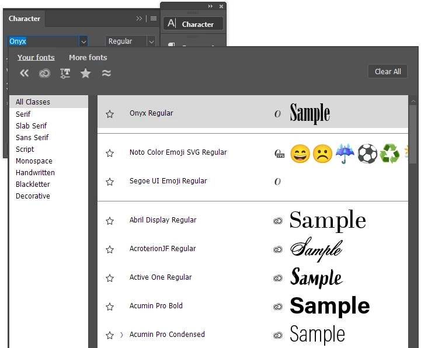421x348 pixels.
Task: Click the Onyx font name input field
Action: [43, 41]
